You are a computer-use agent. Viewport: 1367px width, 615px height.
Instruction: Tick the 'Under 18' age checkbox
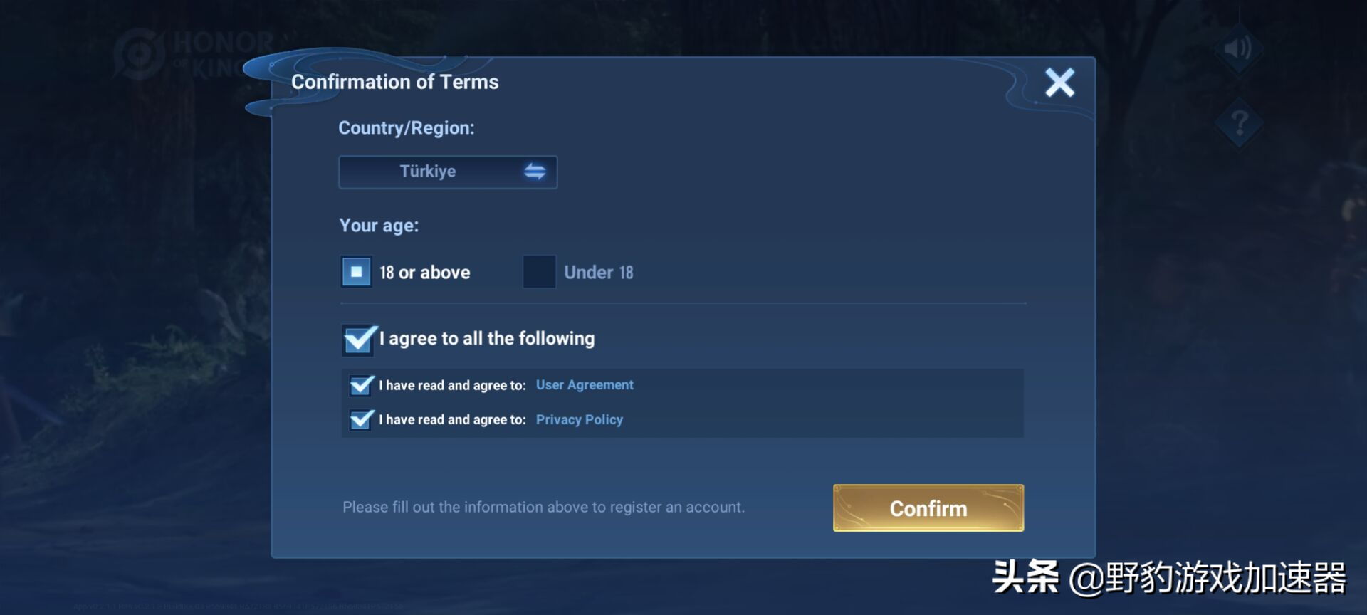pos(539,272)
